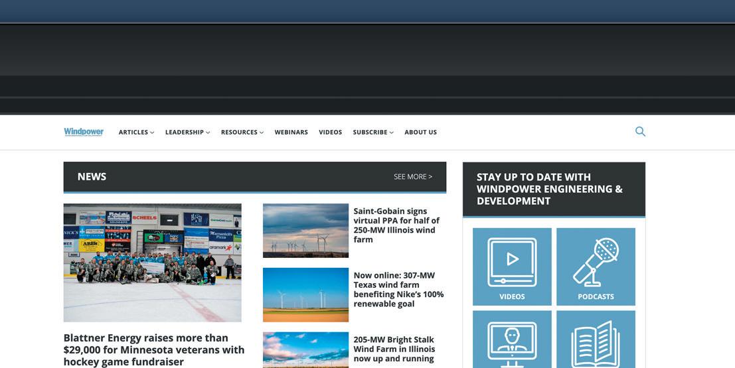Open the search magnifier icon

point(640,131)
